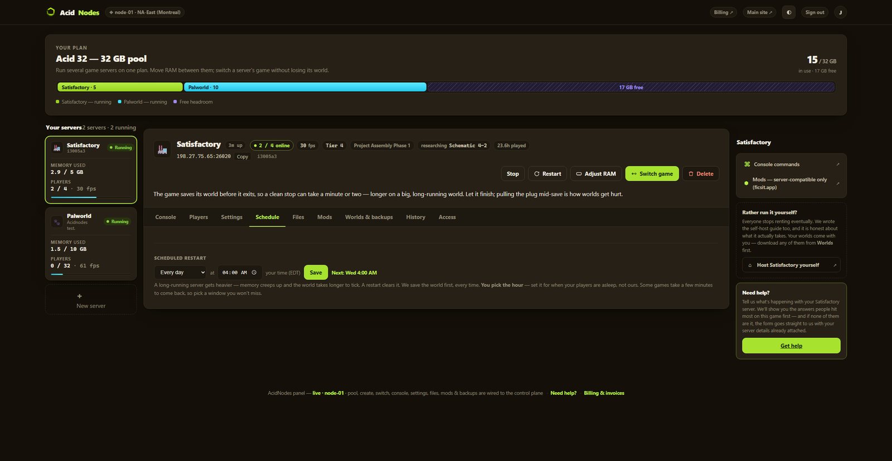Screen dimensions: 892x461
Task: Click the green Get help button
Action: tap(791, 346)
